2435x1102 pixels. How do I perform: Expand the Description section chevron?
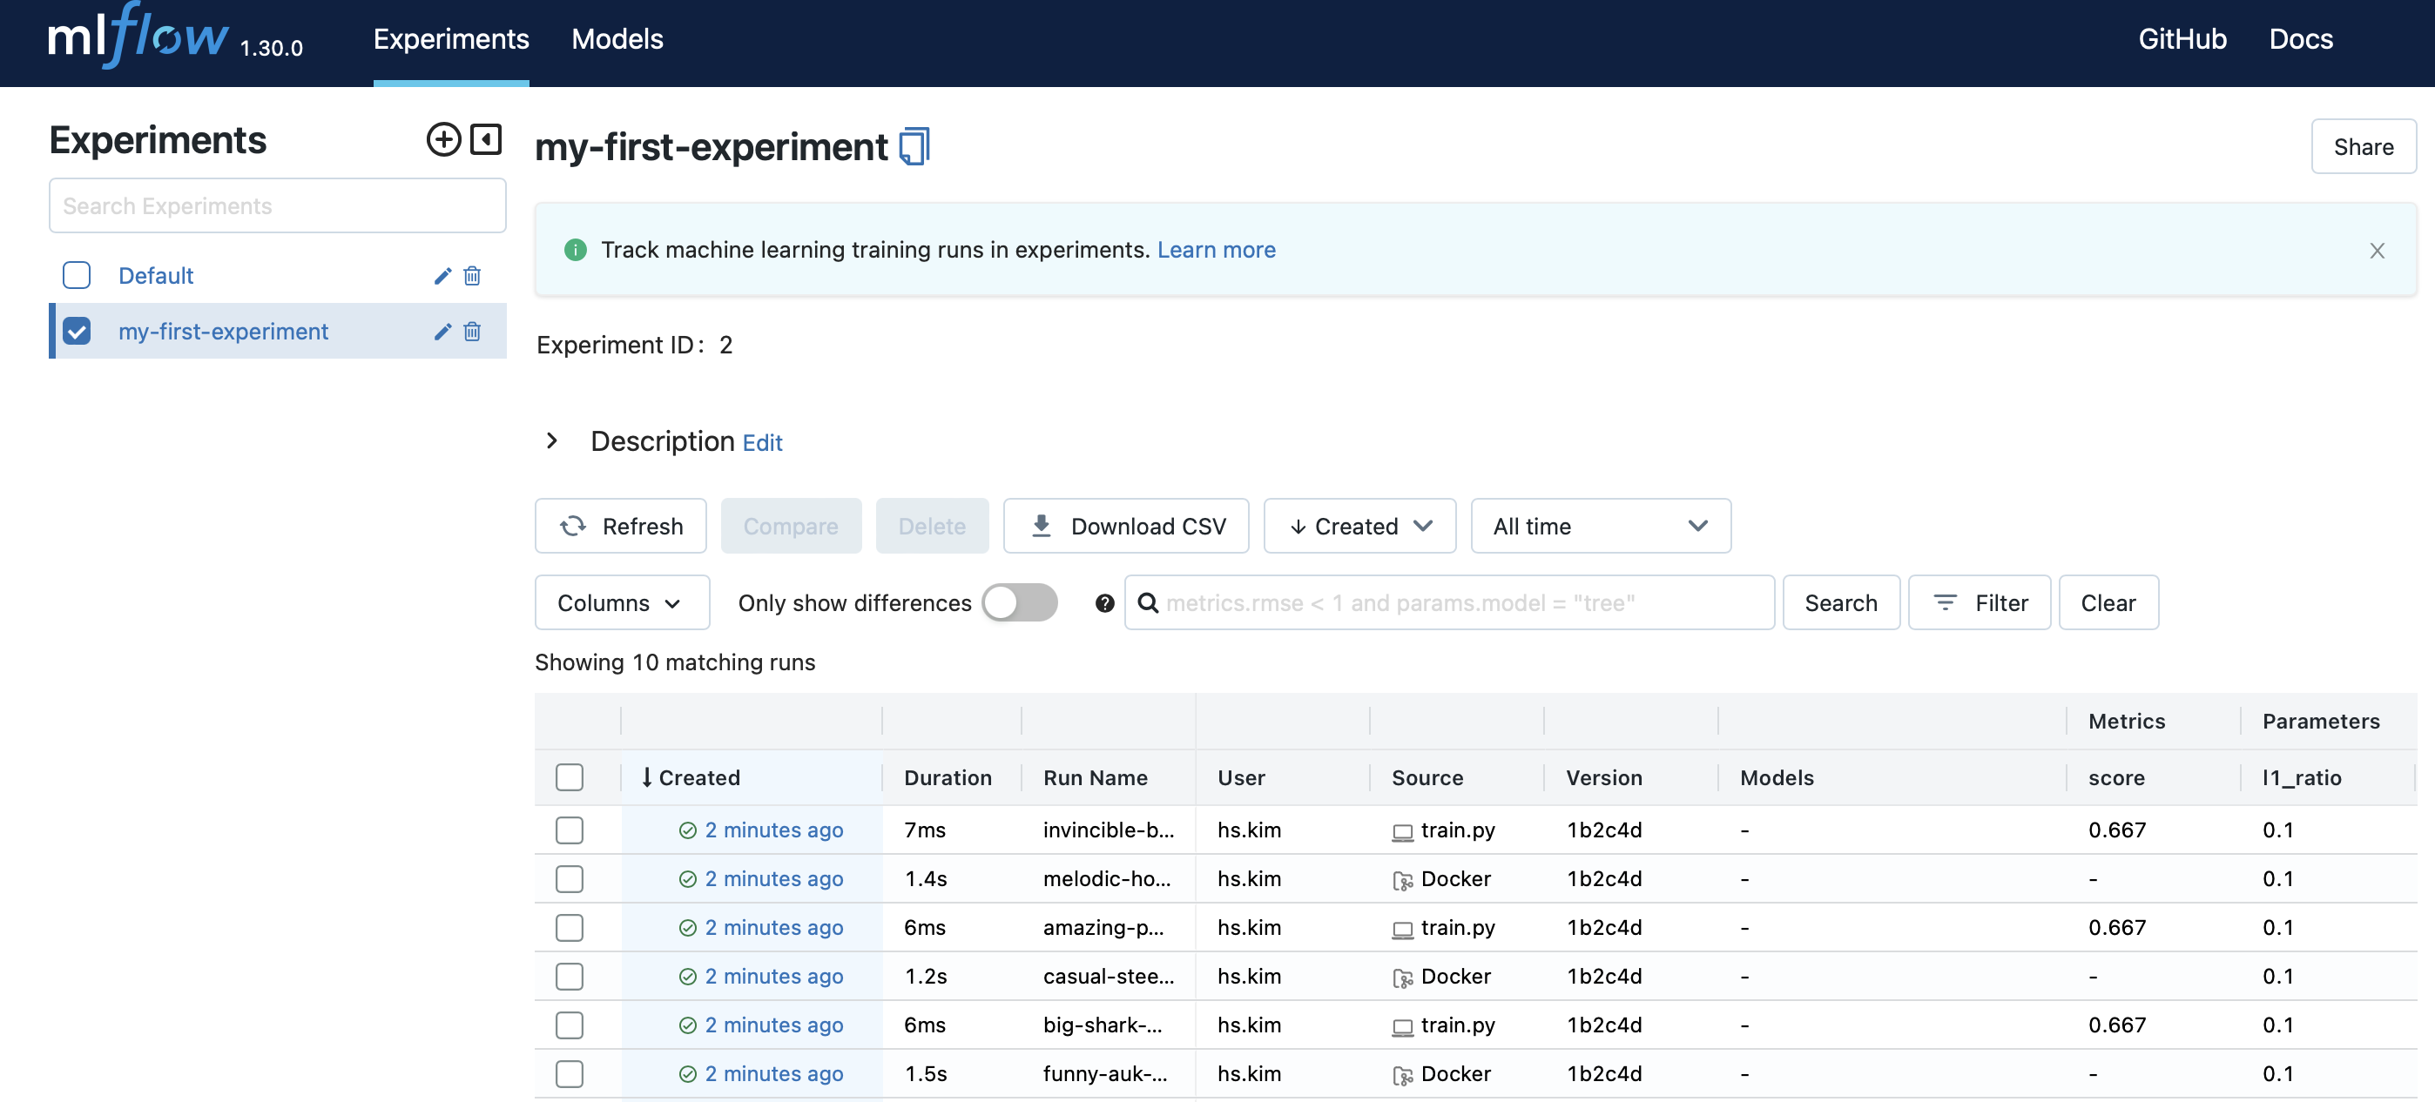pos(552,441)
